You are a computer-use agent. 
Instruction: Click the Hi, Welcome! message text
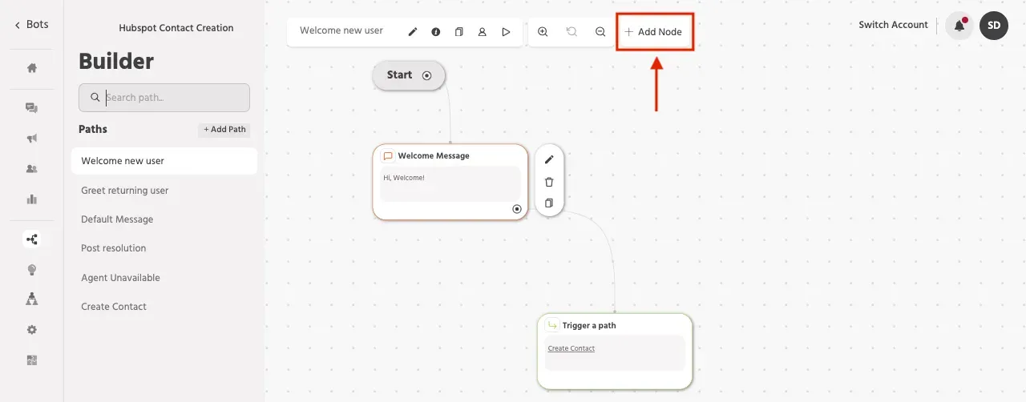404,178
